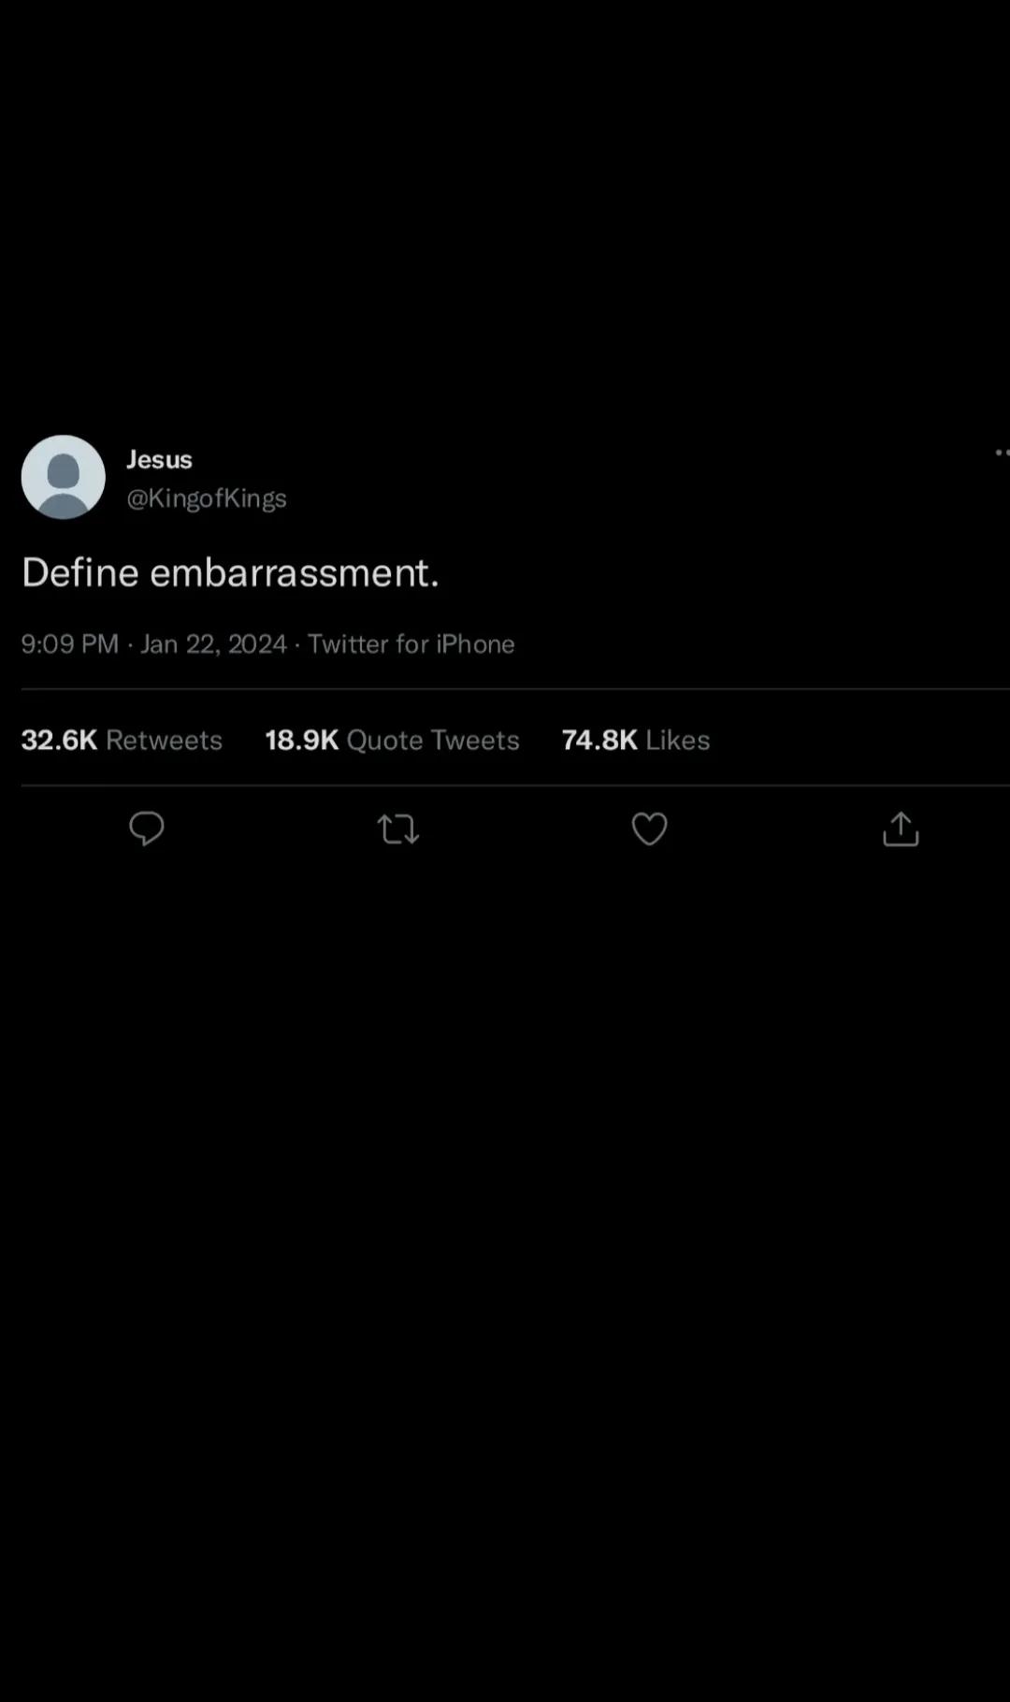Click the 32.6K retweet count number

click(59, 740)
